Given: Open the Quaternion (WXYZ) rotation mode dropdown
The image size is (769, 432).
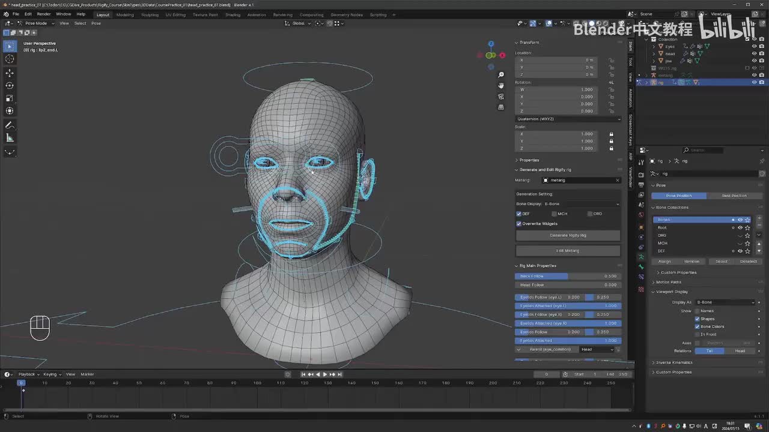Looking at the screenshot, I should 568,119.
